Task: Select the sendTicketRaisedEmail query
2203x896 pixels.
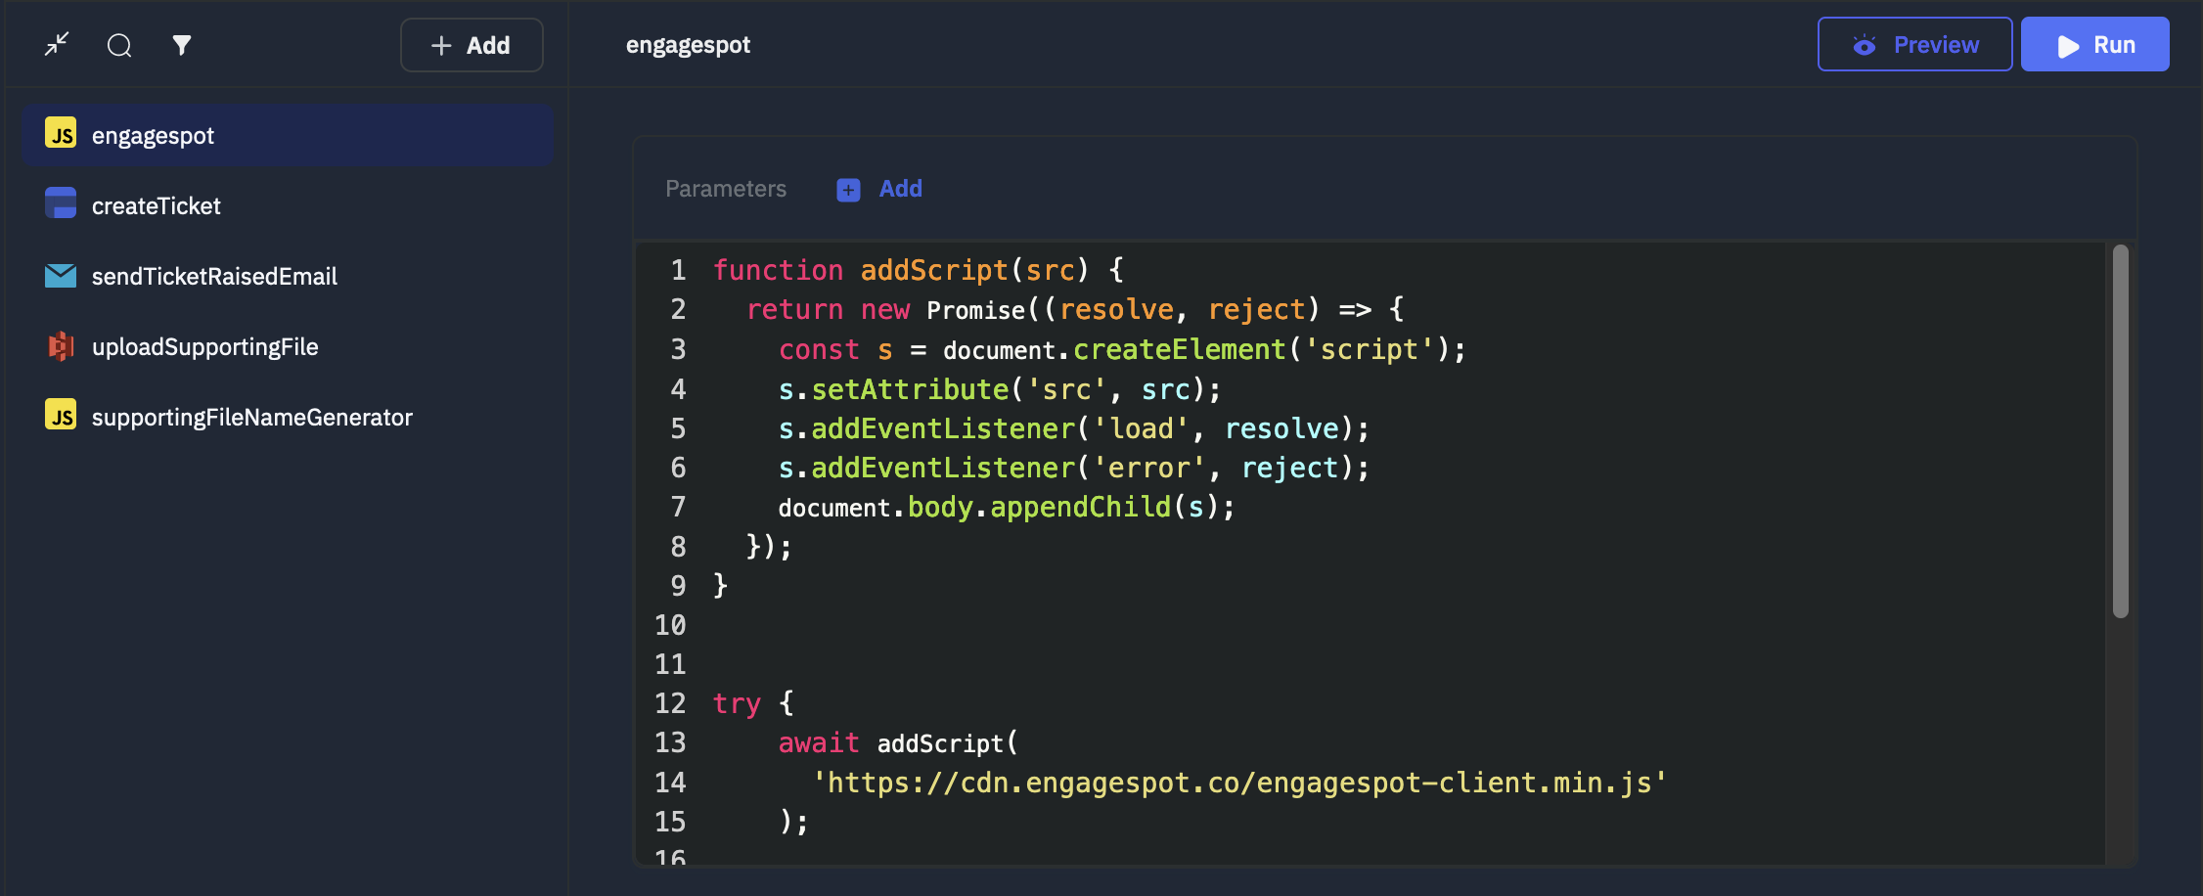Action: pyautogui.click(x=288, y=276)
